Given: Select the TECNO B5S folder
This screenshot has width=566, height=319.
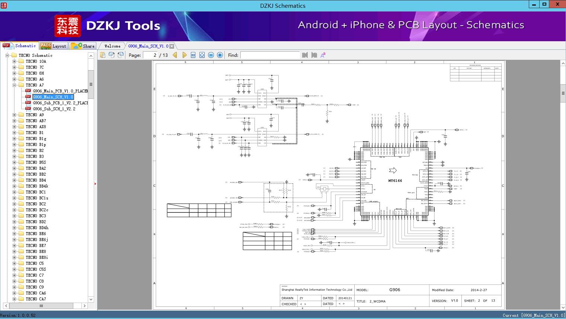Looking at the screenshot, I should pos(36,162).
